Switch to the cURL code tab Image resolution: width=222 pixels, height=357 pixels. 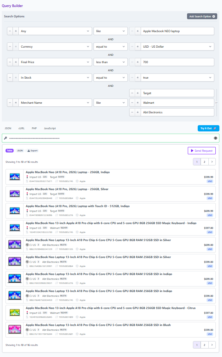coord(21,128)
